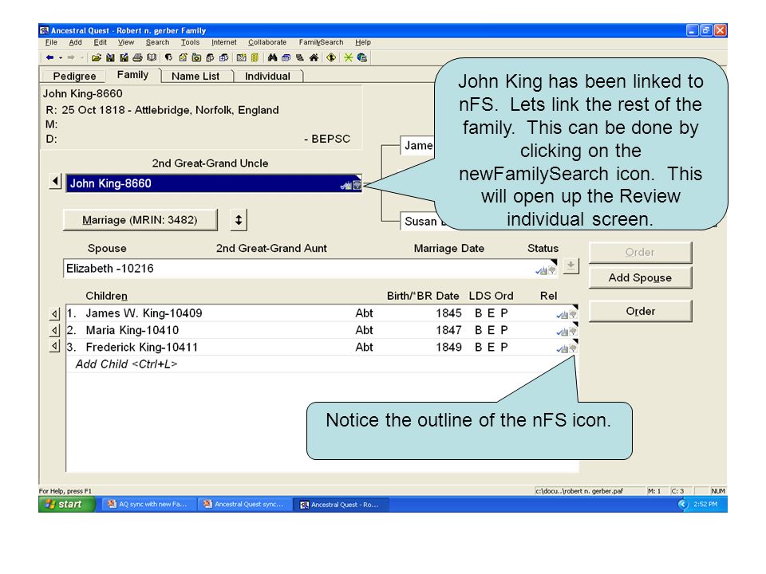Viewport: 766px width, 574px height.
Task: Click the house icon in the toolbar
Action: (x=314, y=57)
